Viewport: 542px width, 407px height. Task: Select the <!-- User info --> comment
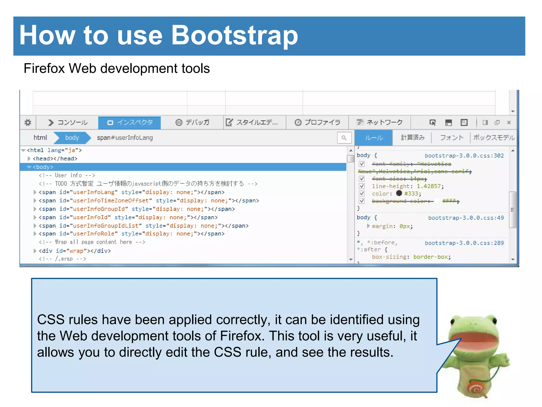[67, 175]
